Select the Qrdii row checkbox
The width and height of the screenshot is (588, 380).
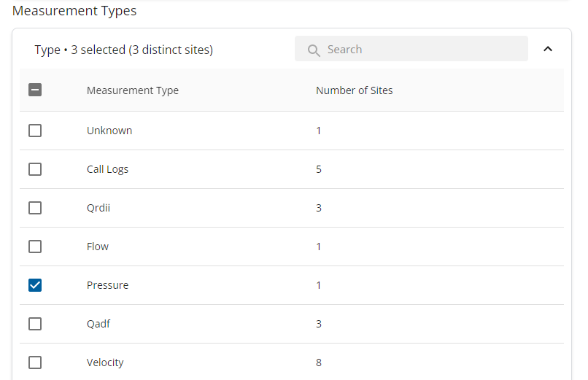click(x=35, y=208)
